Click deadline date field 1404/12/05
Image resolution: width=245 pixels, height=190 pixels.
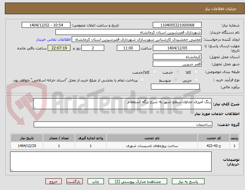(177, 48)
